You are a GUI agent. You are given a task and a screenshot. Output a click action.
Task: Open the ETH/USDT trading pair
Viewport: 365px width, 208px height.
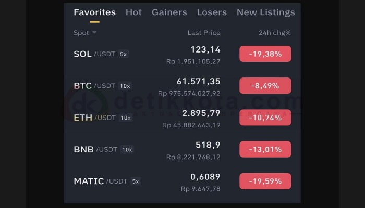(182, 118)
